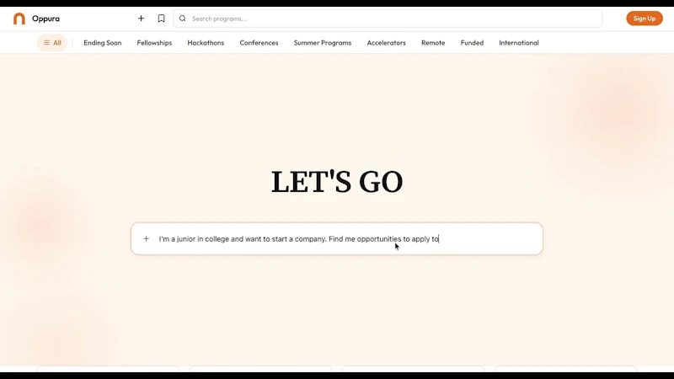Filter programs by Funded

pyautogui.click(x=472, y=43)
